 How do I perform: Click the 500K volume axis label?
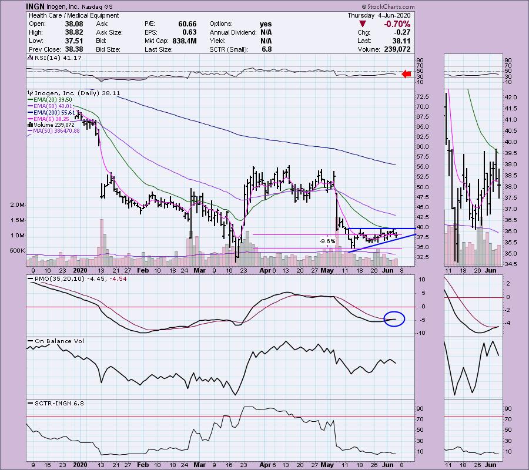pyautogui.click(x=17, y=251)
